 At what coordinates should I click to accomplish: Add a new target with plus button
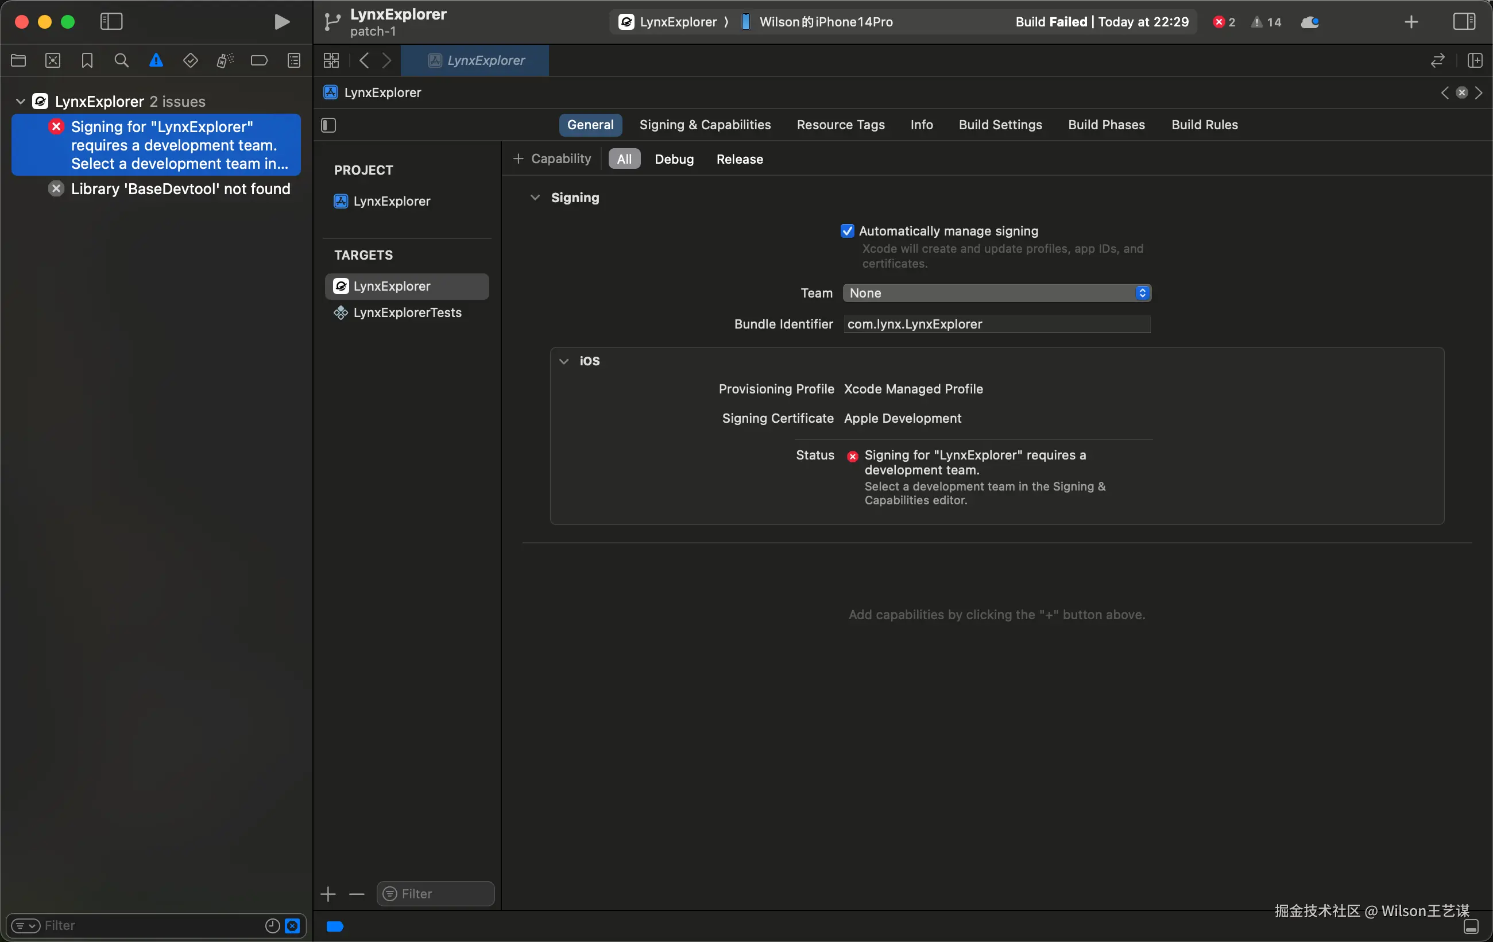coord(328,894)
